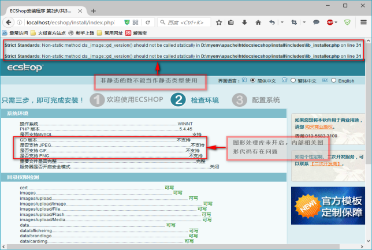Viewport: 372px width, 250px height.
Task: Open the 最常访问 bookmark
Action: click(15, 33)
